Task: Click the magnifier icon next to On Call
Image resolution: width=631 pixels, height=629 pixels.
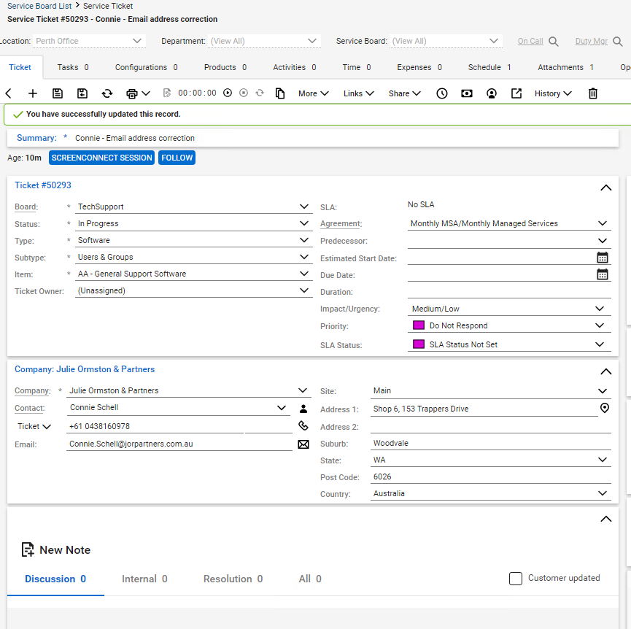Action: [x=554, y=42]
